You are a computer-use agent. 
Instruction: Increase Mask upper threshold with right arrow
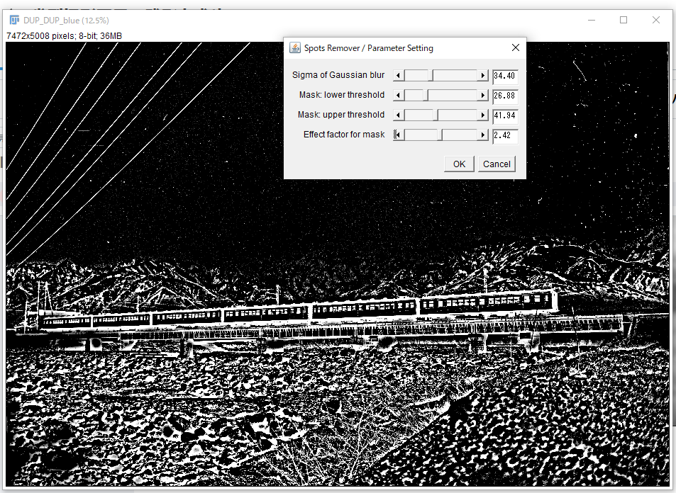tap(482, 115)
